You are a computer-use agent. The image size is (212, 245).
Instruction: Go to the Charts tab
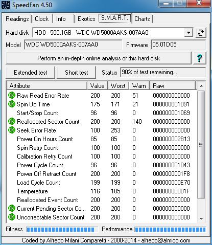coord(142,19)
